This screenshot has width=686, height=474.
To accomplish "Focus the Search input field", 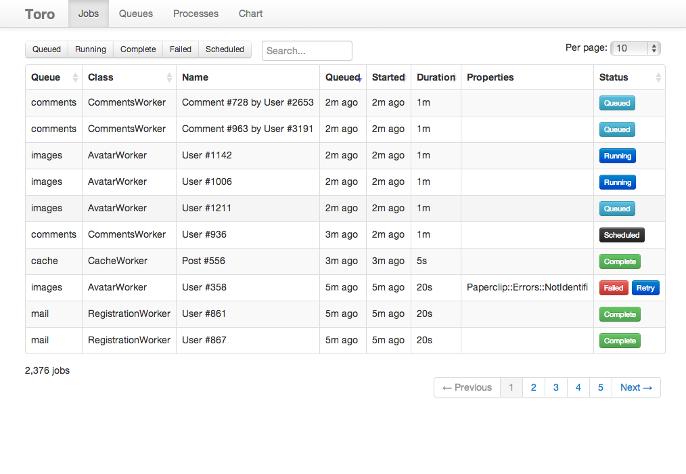I will tap(307, 51).
